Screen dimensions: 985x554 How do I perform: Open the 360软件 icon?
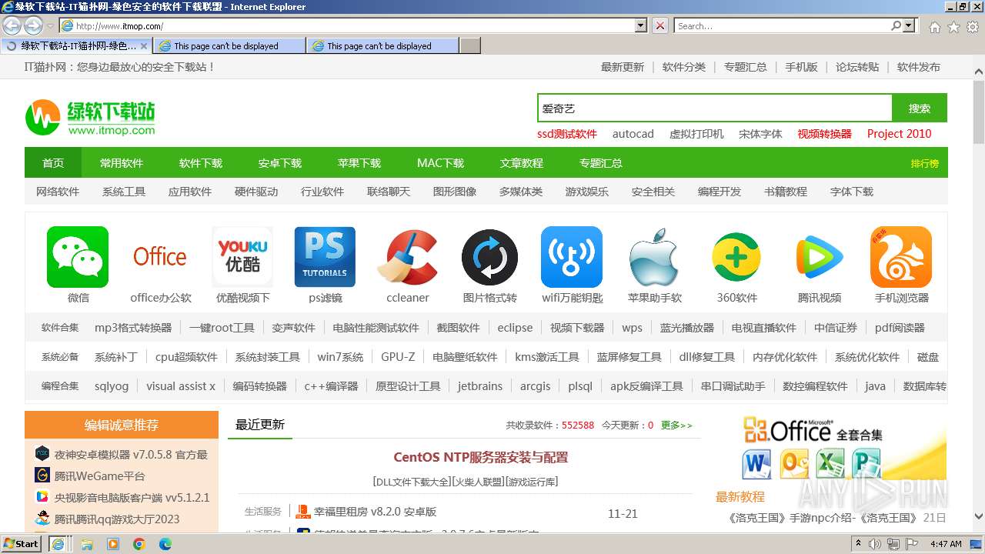click(x=736, y=257)
